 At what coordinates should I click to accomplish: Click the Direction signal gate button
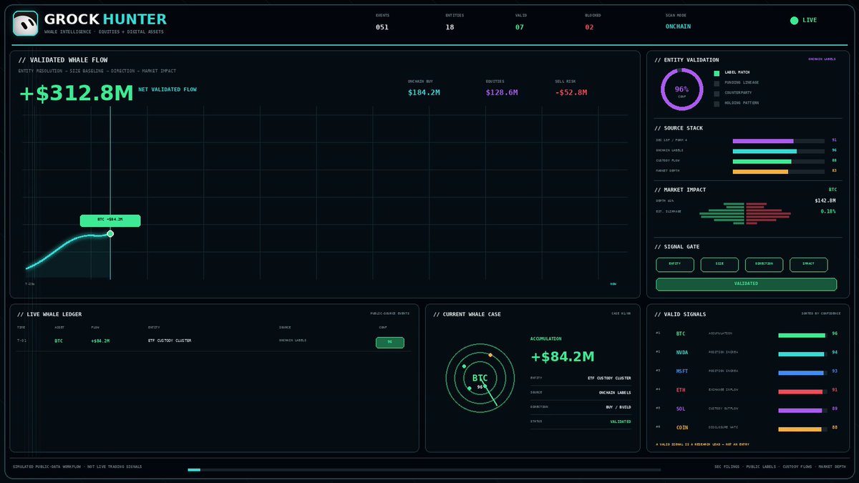[x=764, y=265]
